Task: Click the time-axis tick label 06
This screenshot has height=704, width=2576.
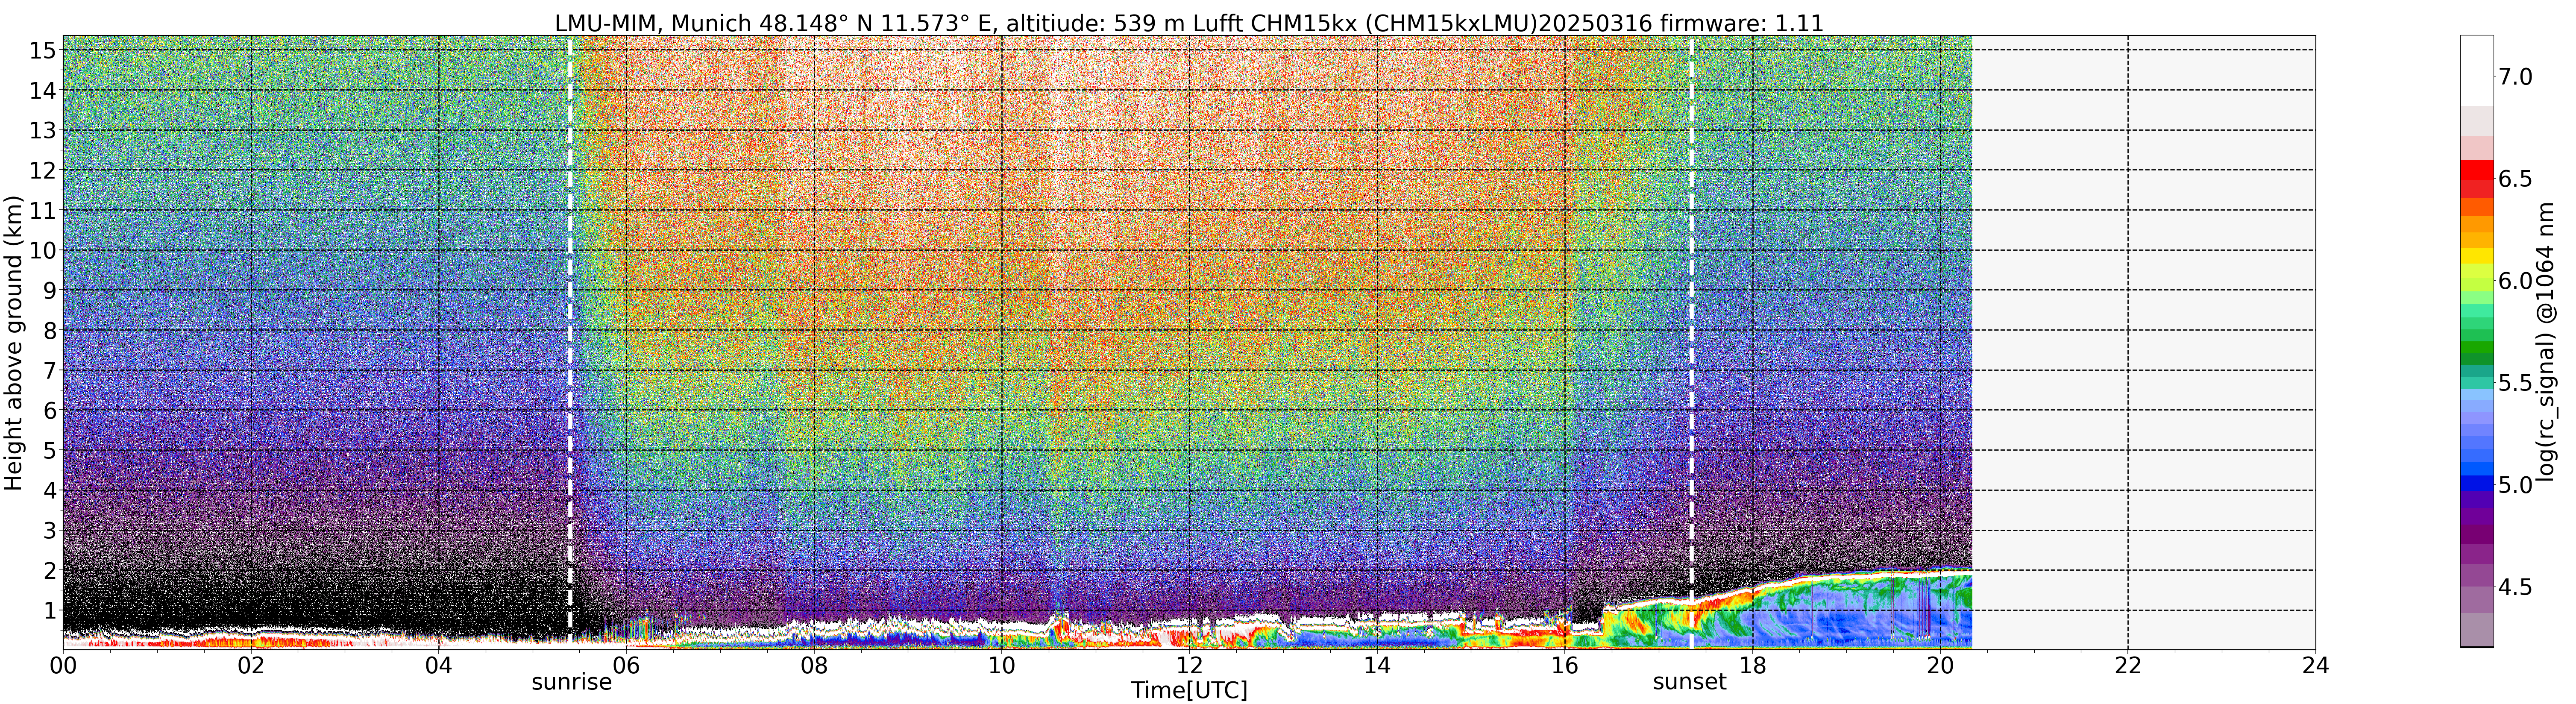Action: pos(626,665)
